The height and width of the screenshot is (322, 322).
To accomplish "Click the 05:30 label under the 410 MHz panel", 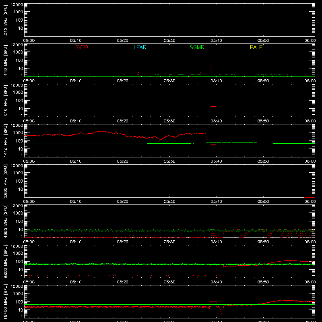I will [169, 81].
